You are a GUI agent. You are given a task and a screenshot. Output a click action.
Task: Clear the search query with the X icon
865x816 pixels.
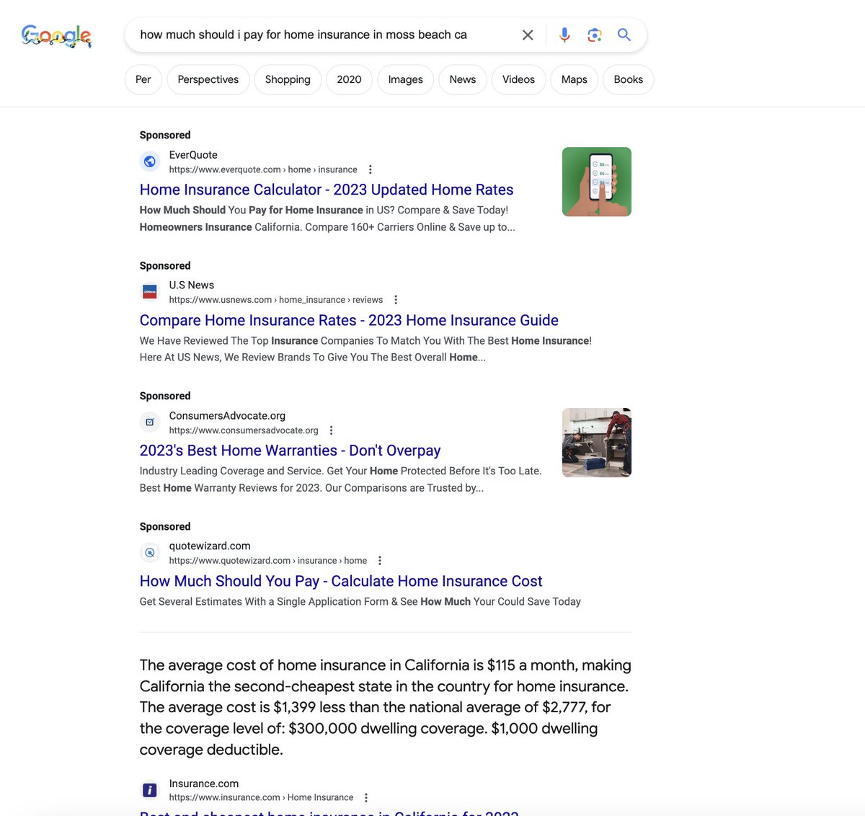528,35
